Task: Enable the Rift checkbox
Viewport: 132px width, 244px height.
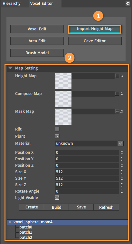Action: [x=57, y=129]
